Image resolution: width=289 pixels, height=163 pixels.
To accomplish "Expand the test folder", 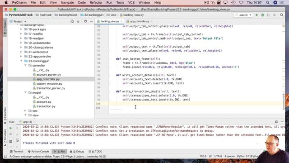I will [25, 110].
